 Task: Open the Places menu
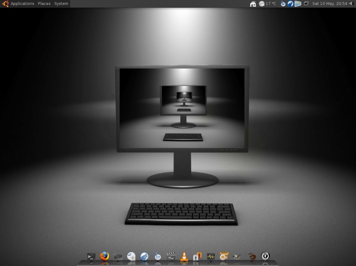44,4
